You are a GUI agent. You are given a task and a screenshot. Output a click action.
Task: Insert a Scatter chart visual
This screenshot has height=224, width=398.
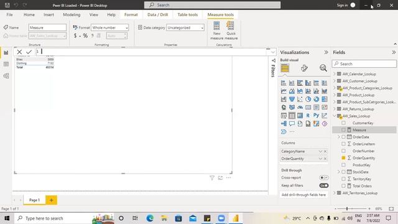pos(300,100)
